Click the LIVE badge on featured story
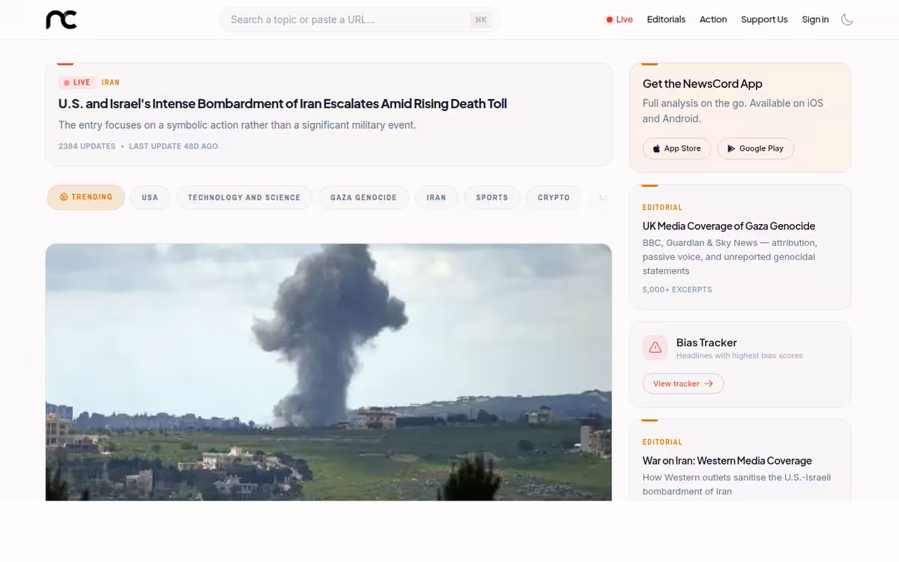 pyautogui.click(x=76, y=82)
